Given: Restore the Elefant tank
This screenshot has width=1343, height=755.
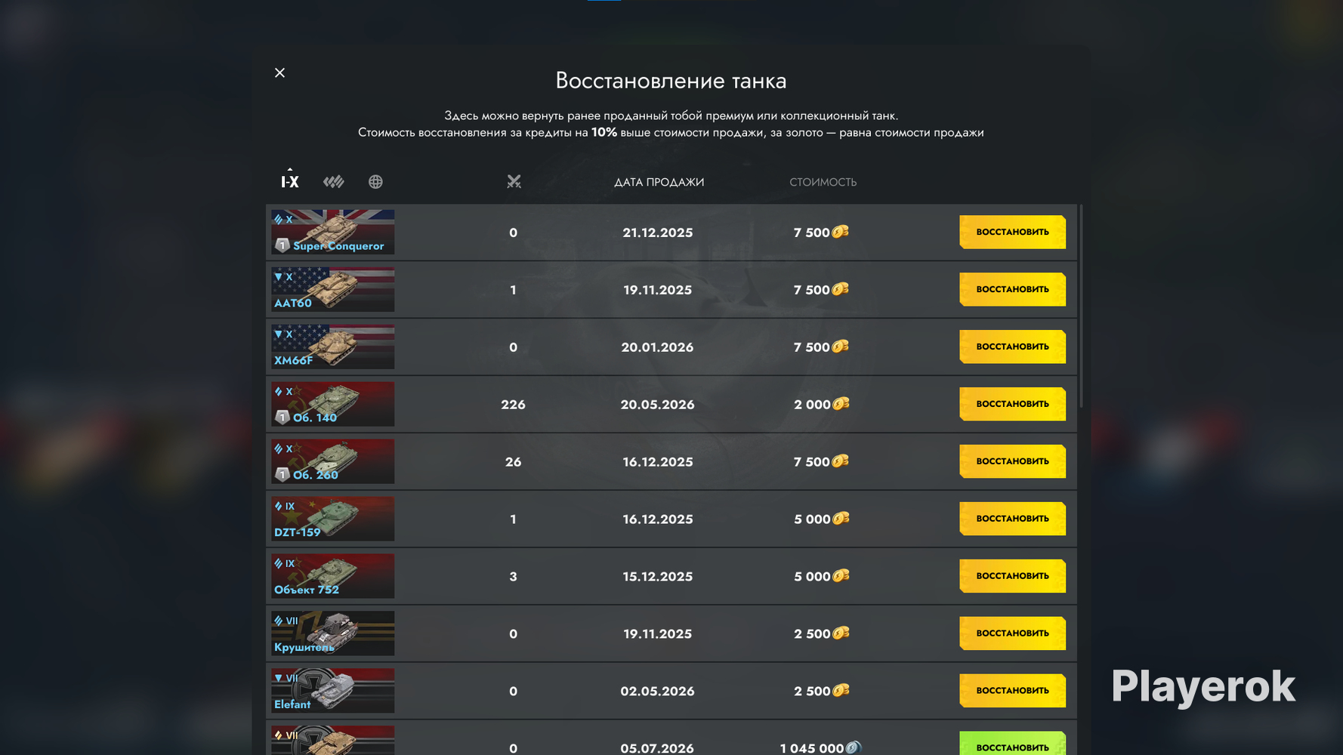Looking at the screenshot, I should click(x=1012, y=691).
